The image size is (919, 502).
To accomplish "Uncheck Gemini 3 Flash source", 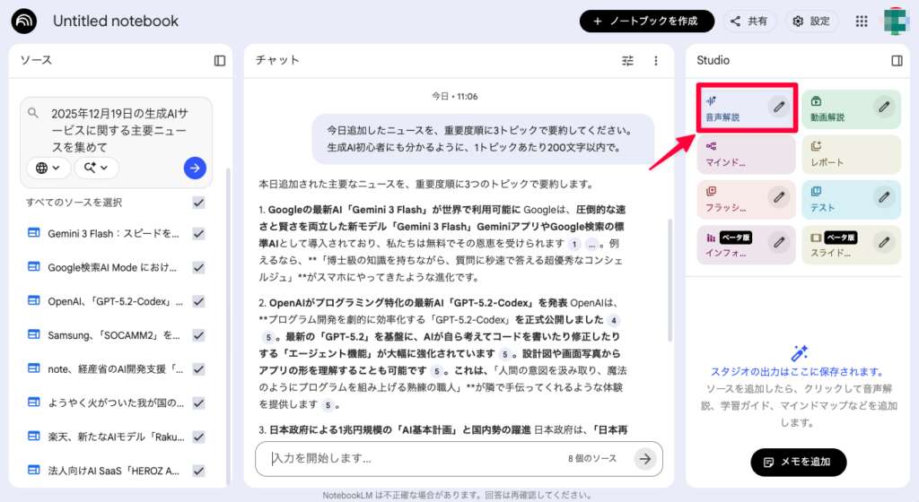I will coord(198,233).
